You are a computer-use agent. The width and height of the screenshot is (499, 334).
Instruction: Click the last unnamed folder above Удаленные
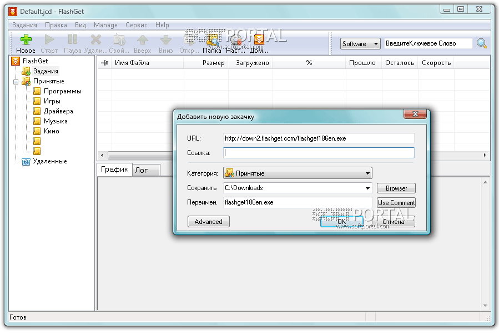(x=37, y=151)
